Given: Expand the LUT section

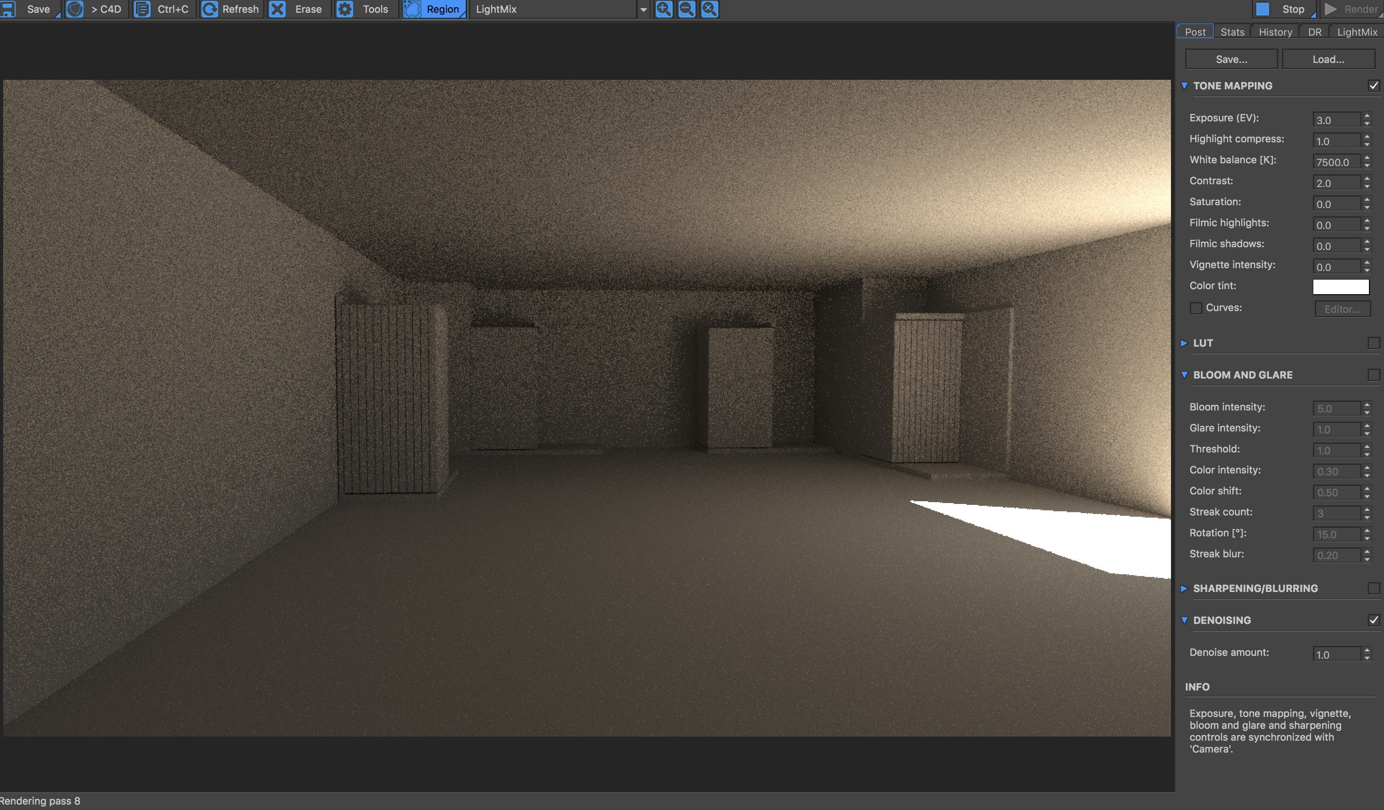Looking at the screenshot, I should (1185, 343).
